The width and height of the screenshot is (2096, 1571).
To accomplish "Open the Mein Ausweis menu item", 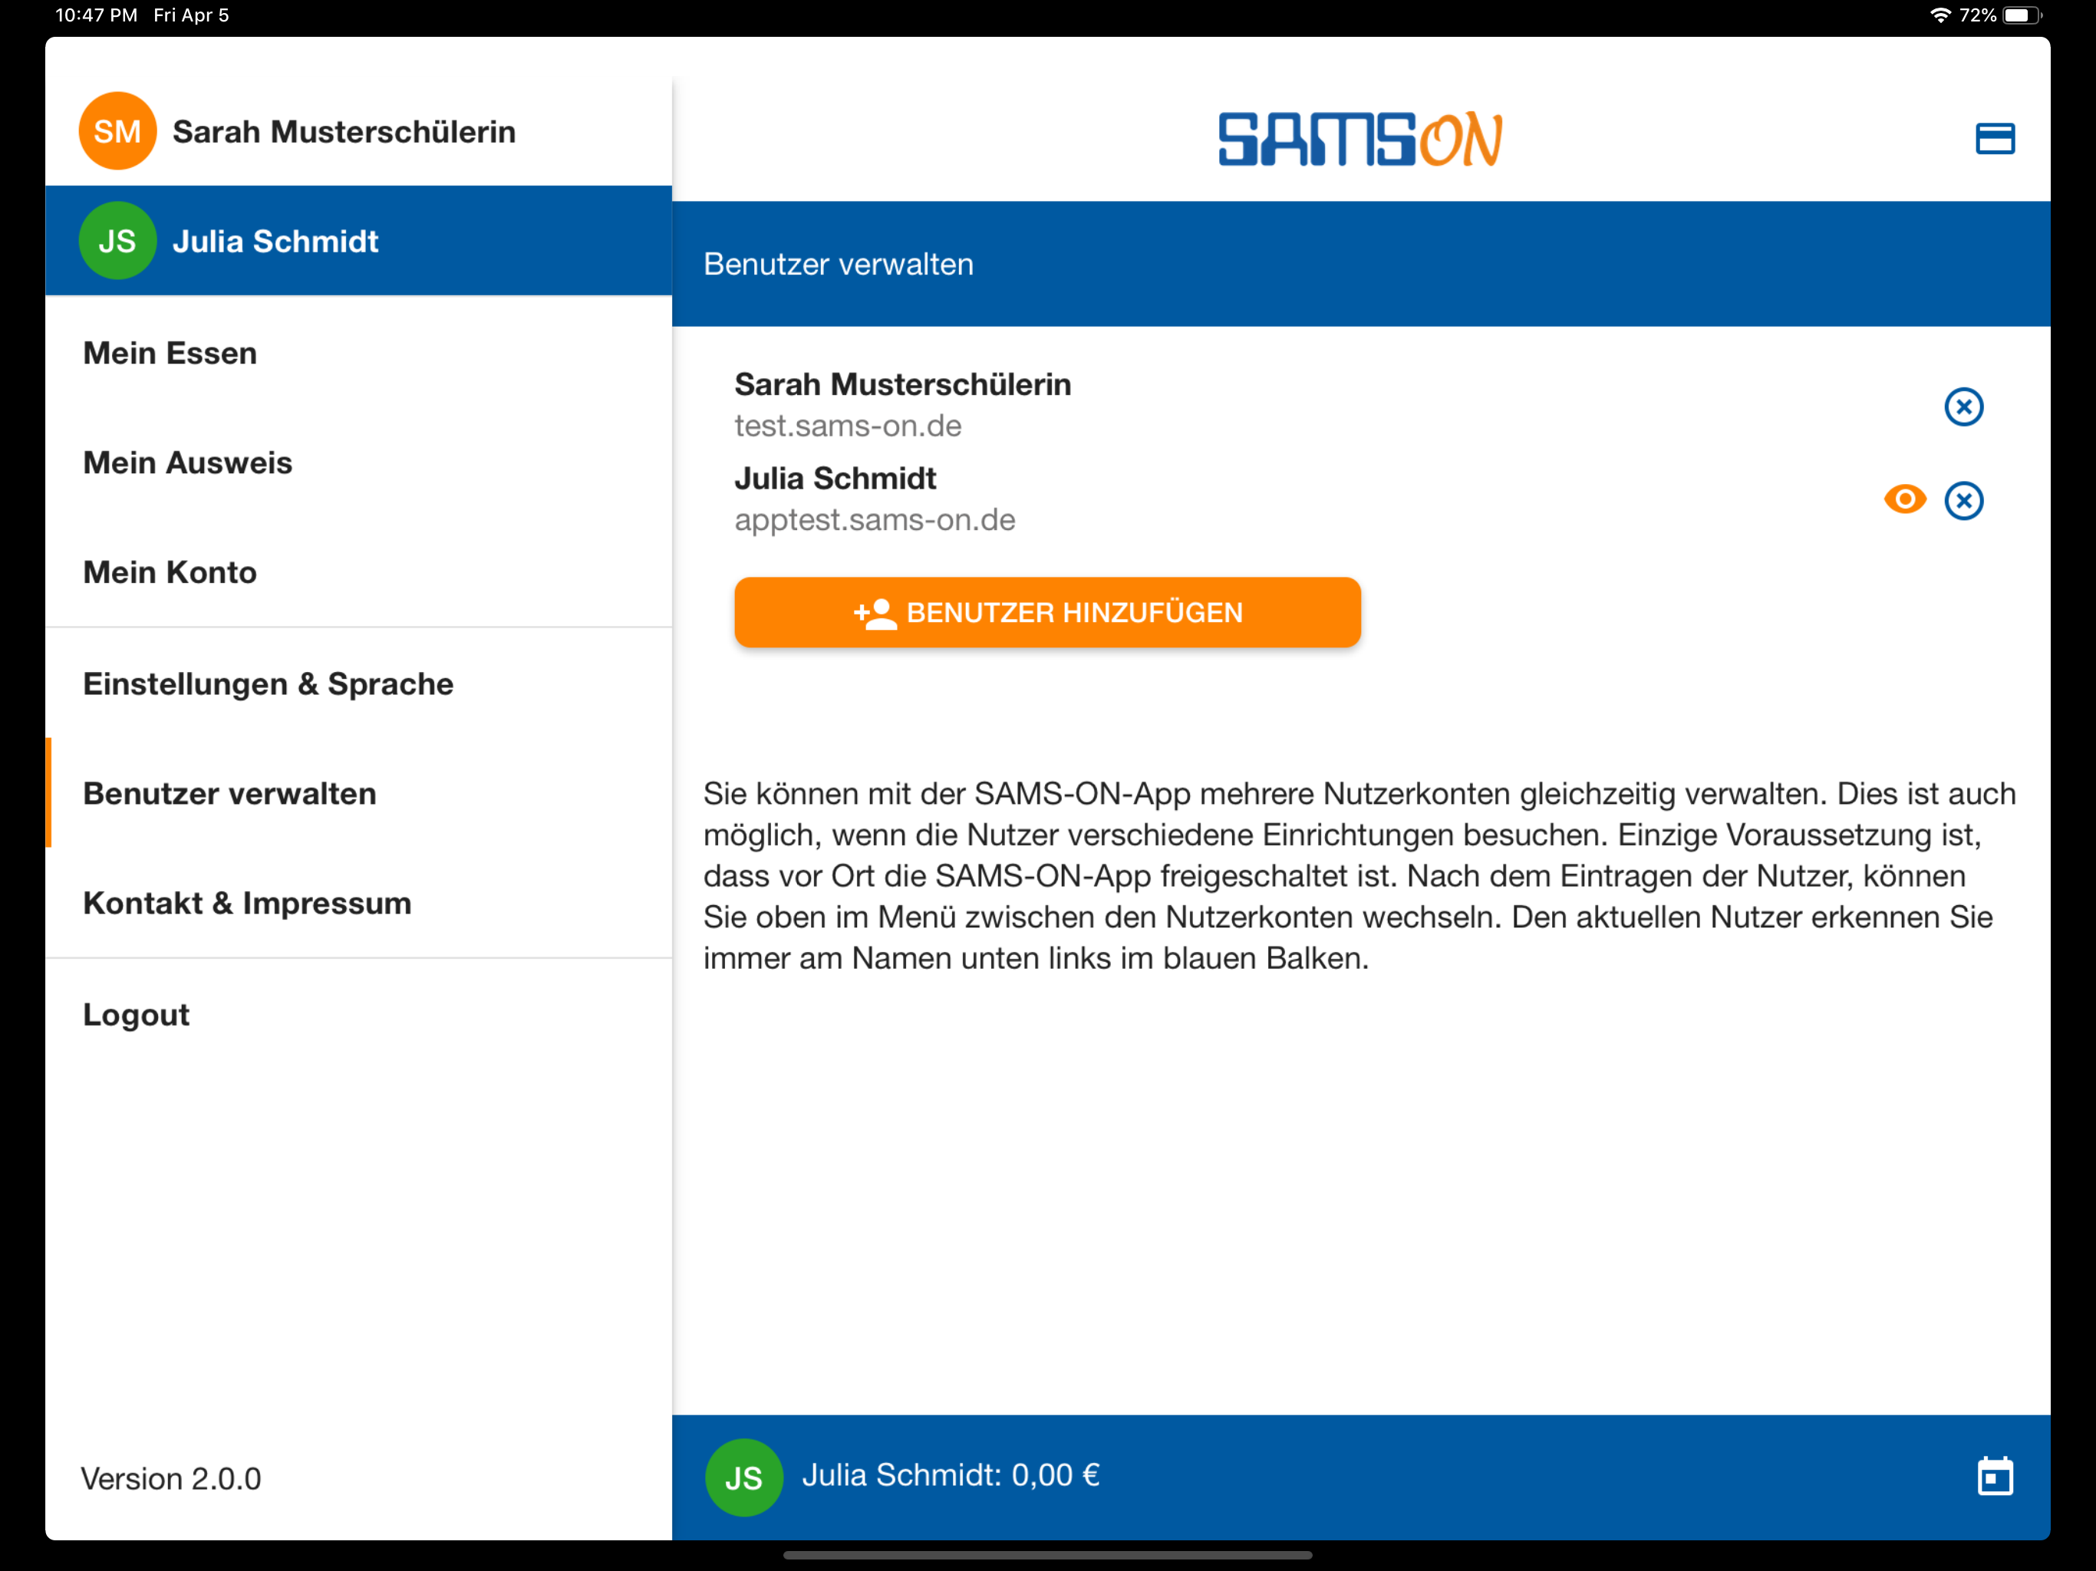I will coord(188,463).
